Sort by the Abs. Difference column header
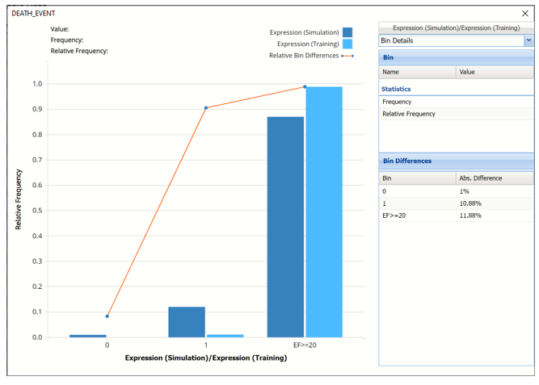The image size is (539, 385). tap(494, 178)
